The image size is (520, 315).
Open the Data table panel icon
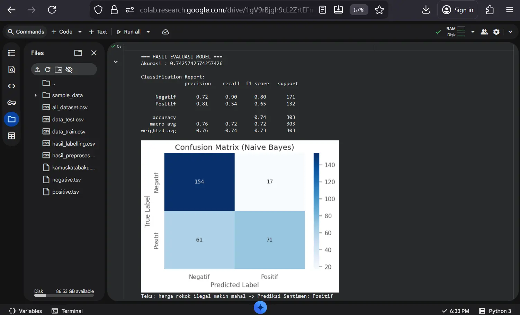(11, 136)
